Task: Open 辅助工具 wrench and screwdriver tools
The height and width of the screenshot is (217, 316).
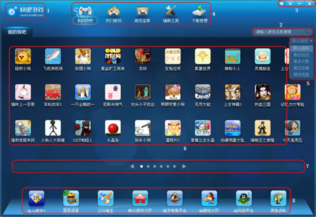Action: (x=171, y=14)
